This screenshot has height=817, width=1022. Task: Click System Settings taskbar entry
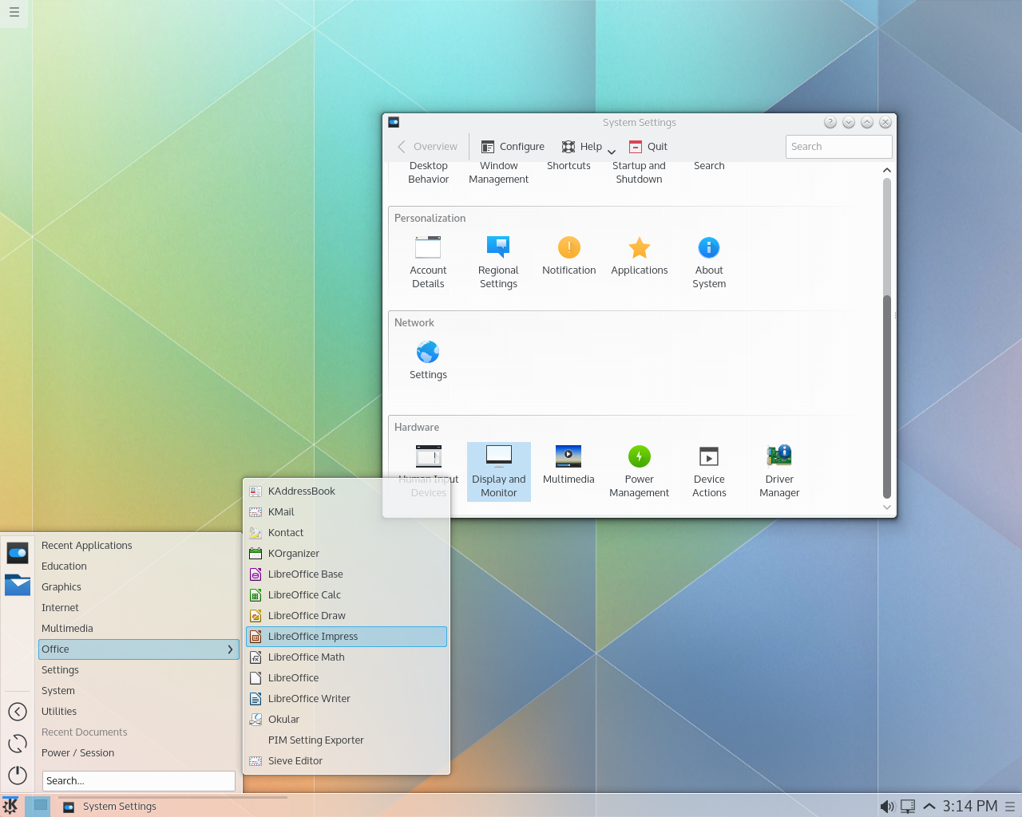(172, 806)
